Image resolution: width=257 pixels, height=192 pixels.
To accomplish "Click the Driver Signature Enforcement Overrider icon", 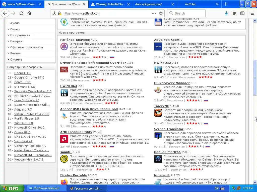I will point(64,69).
